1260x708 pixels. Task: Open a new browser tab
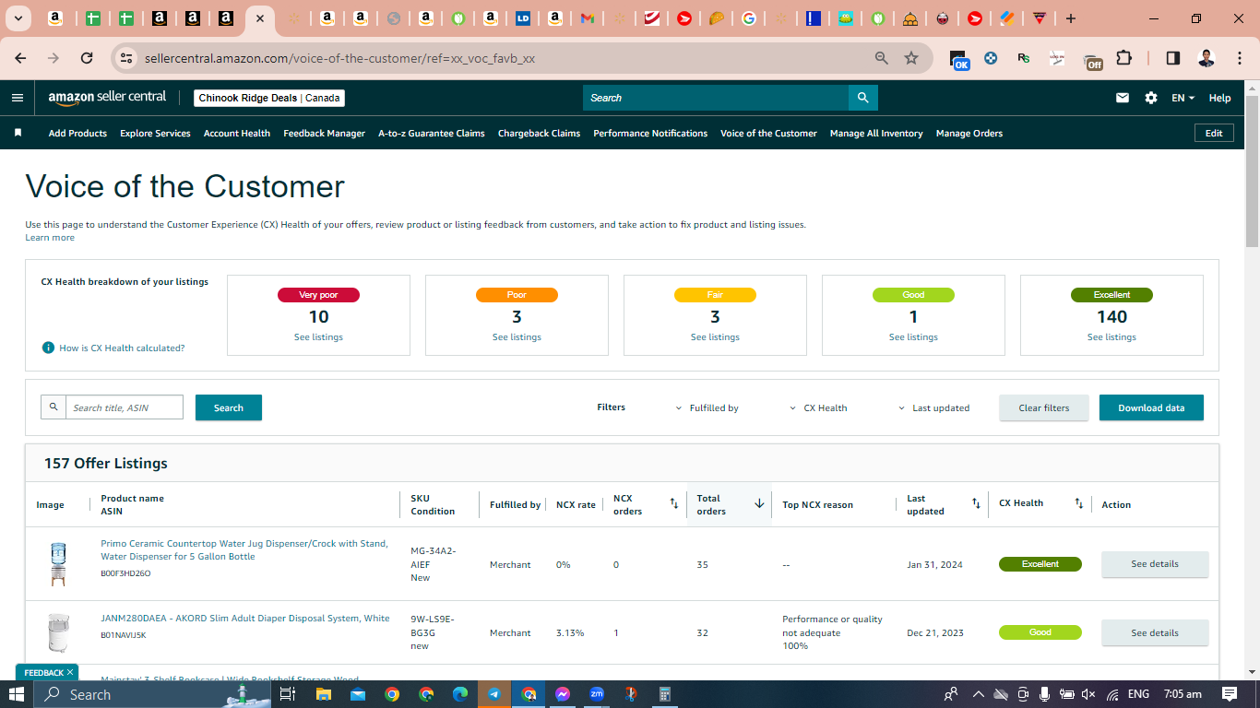pos(1070,18)
